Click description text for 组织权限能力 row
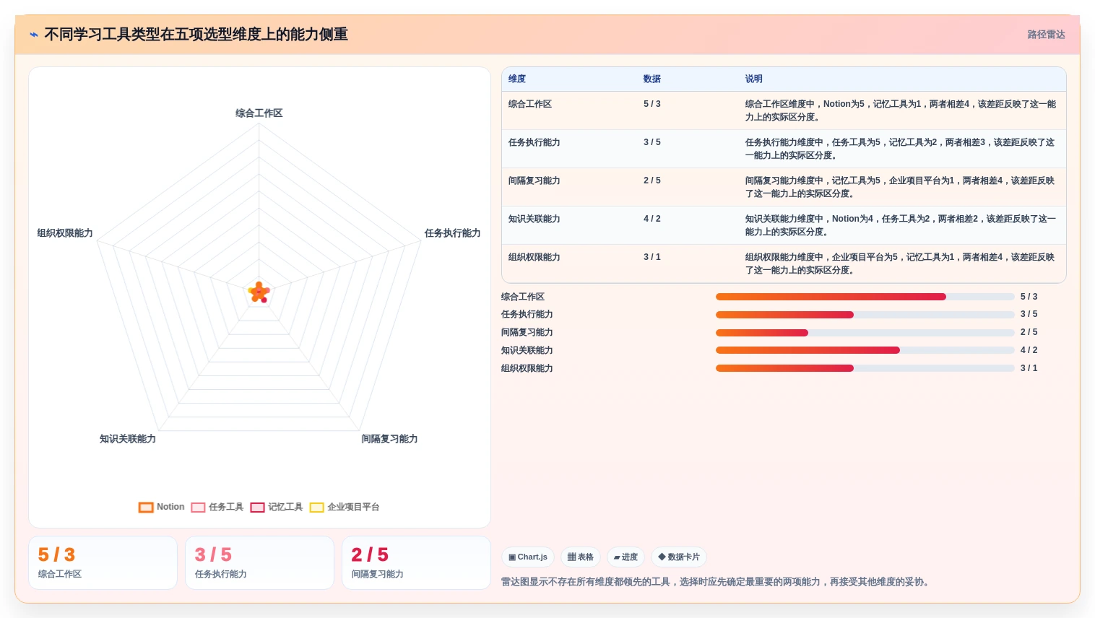The image size is (1095, 618). pos(900,264)
